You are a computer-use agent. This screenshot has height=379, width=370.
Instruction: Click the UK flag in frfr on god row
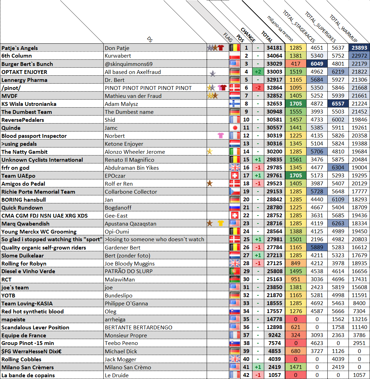[234, 167]
